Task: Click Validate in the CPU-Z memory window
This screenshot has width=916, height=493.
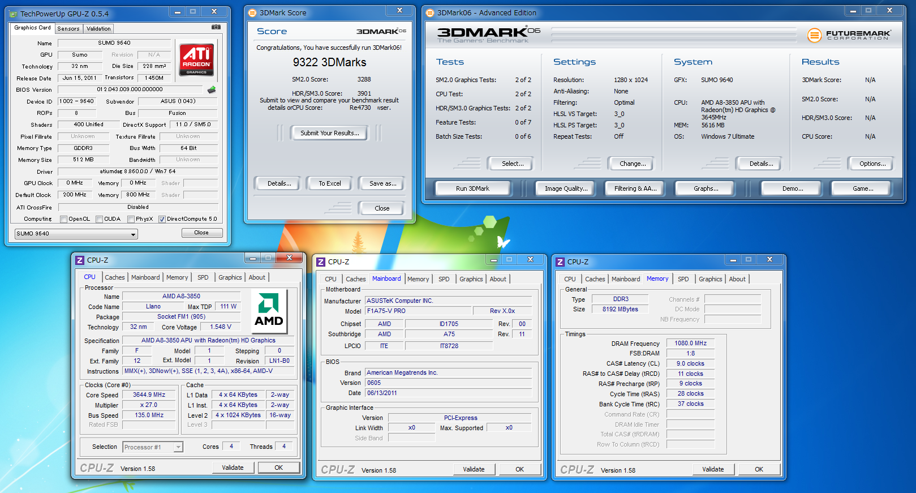Action: (713, 469)
